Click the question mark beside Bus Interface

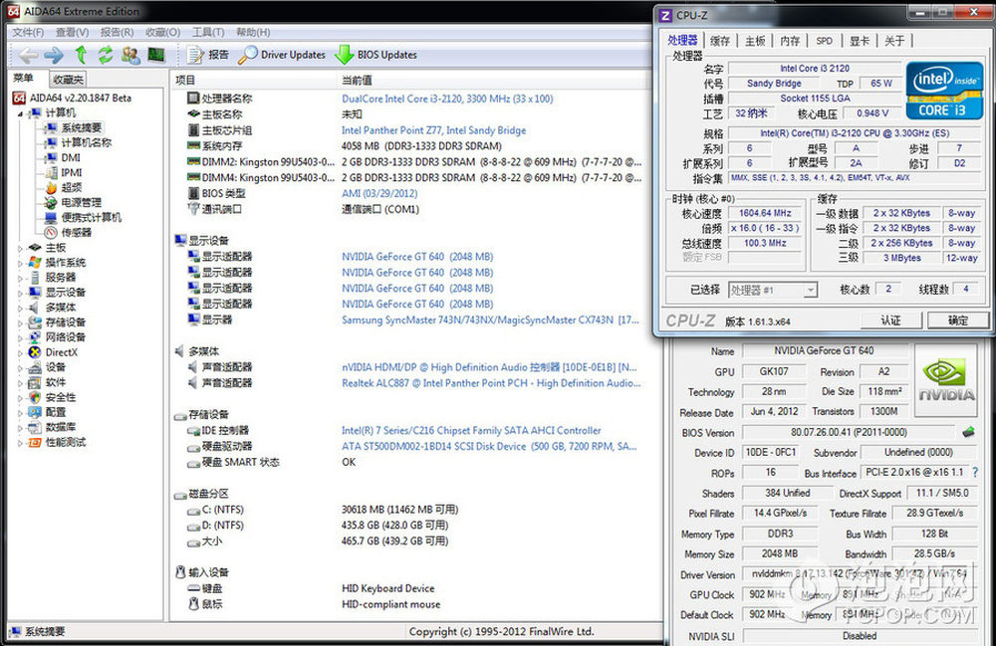(975, 472)
